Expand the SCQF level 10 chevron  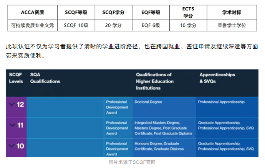(12, 146)
